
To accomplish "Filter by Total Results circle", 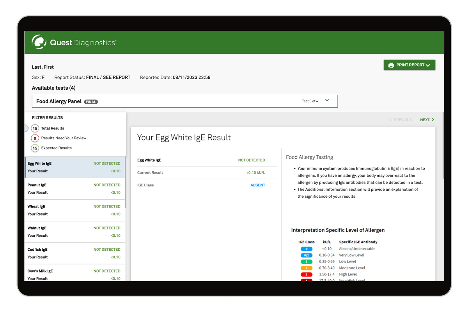I will point(35,128).
